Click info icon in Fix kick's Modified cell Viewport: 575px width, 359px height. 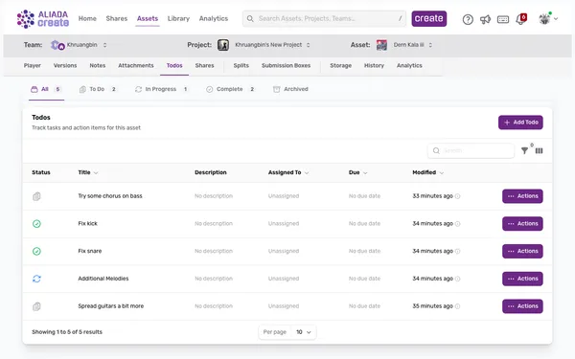point(457,224)
